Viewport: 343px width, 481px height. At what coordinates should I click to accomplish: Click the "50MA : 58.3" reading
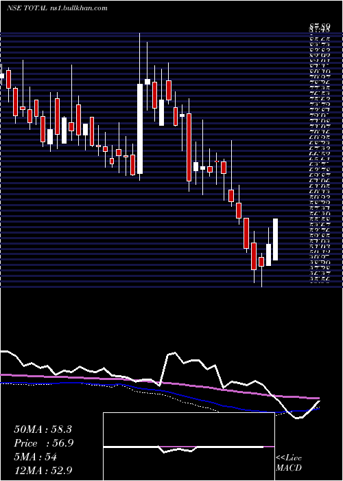(x=43, y=429)
